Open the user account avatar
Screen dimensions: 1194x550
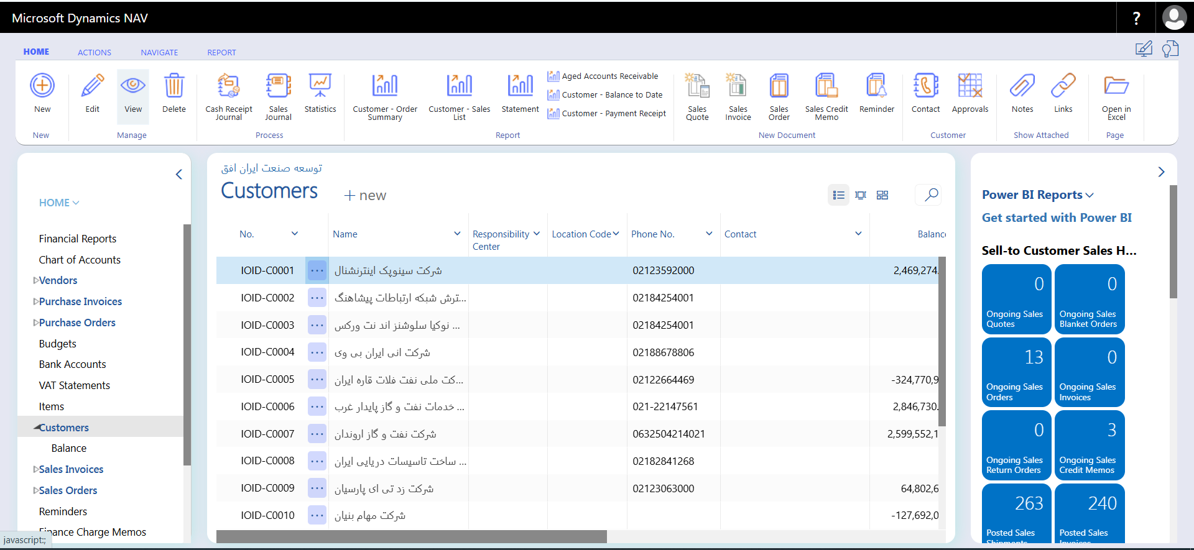click(1174, 18)
